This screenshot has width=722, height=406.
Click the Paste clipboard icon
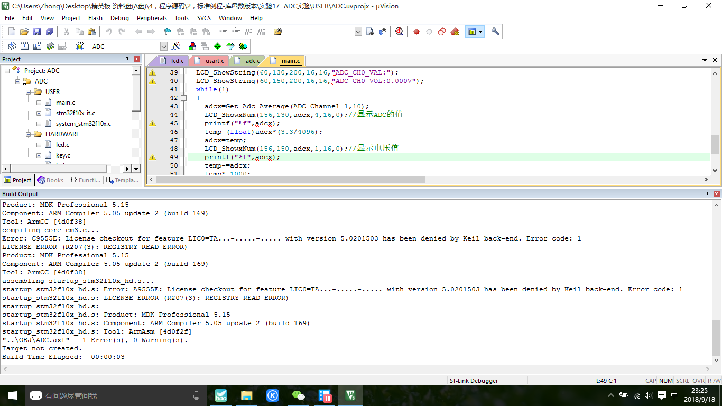click(91, 32)
